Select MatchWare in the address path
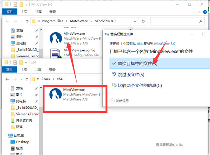The image size is (210, 155). [79, 21]
